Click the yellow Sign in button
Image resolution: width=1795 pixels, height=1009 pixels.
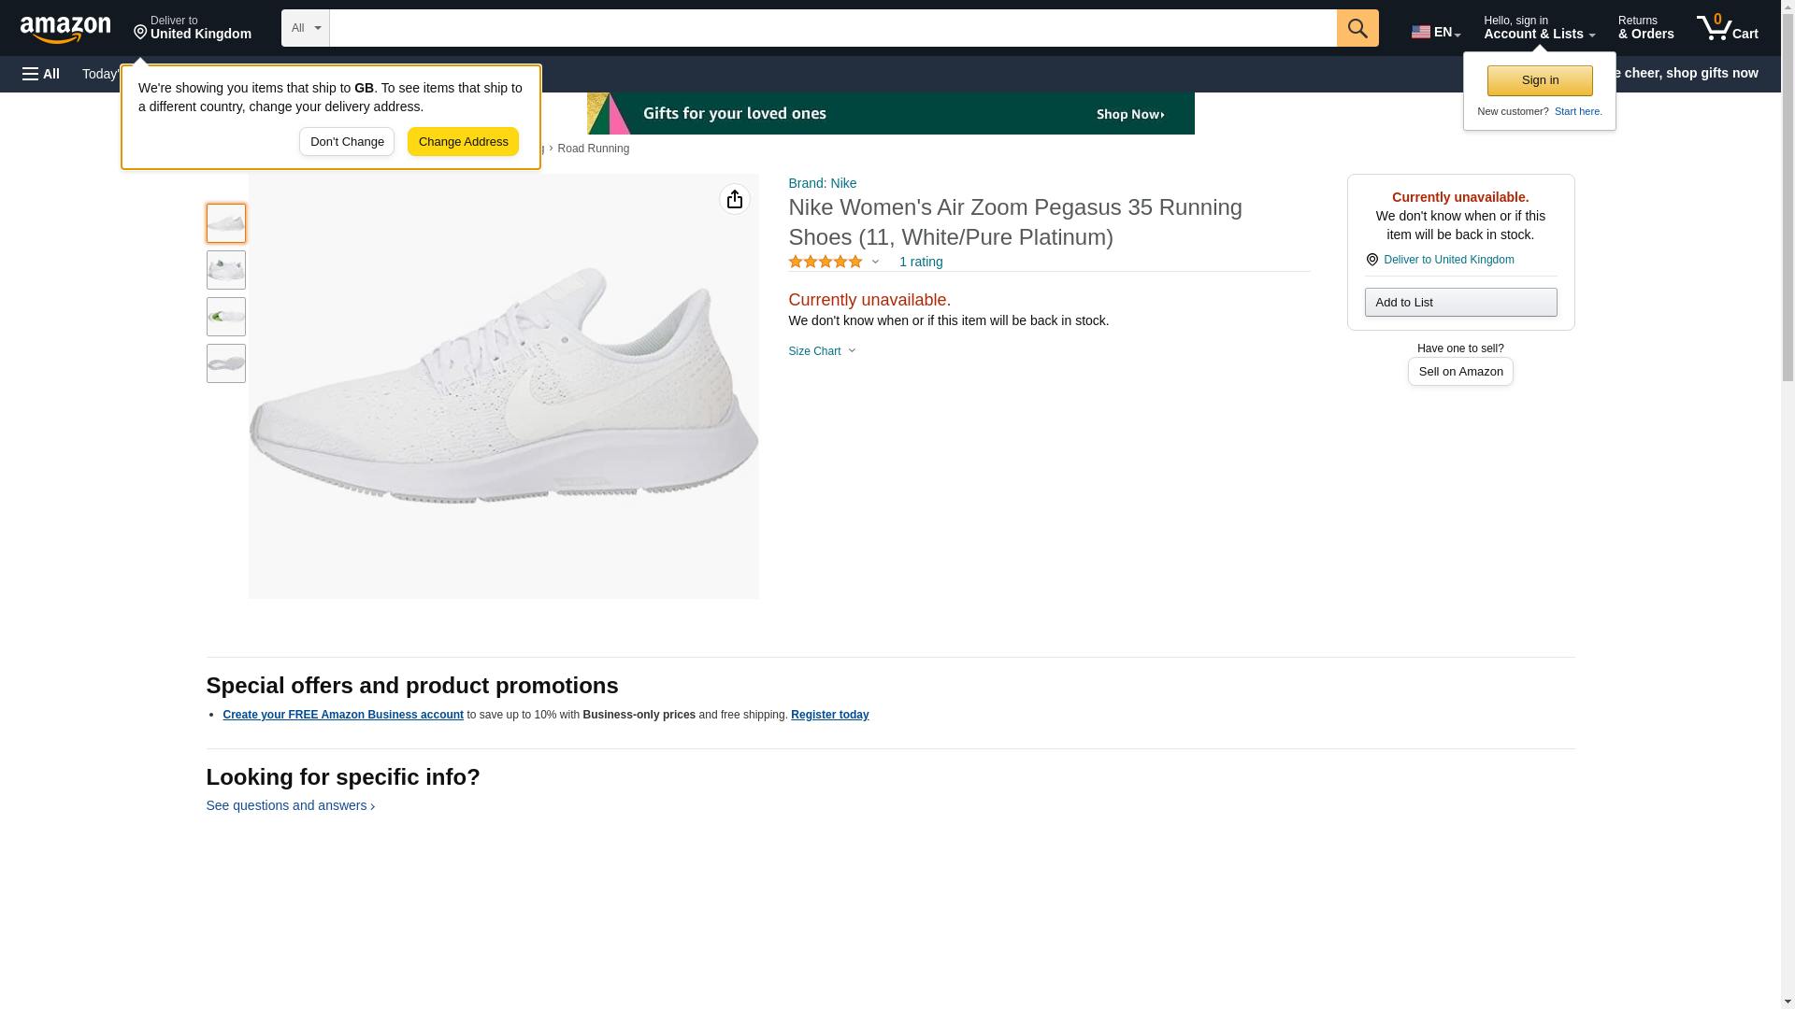point(1539,80)
